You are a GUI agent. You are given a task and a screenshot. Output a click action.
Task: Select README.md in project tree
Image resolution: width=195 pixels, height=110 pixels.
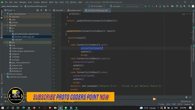click(x=16, y=71)
